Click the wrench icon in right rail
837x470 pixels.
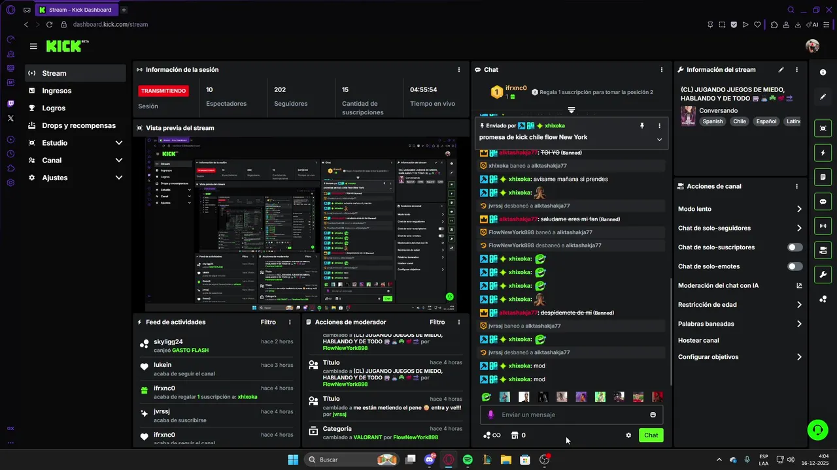click(823, 274)
